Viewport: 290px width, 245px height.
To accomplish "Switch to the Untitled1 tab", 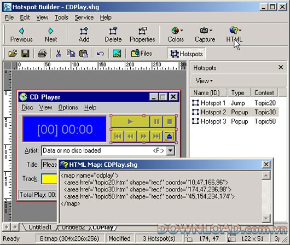I will pos(40,227).
